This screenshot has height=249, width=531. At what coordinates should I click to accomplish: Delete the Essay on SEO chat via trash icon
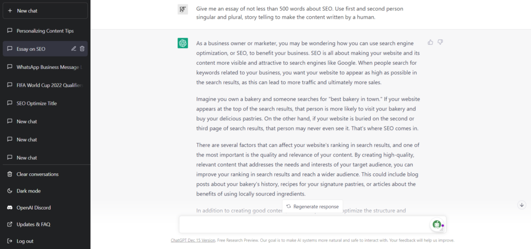click(x=82, y=49)
